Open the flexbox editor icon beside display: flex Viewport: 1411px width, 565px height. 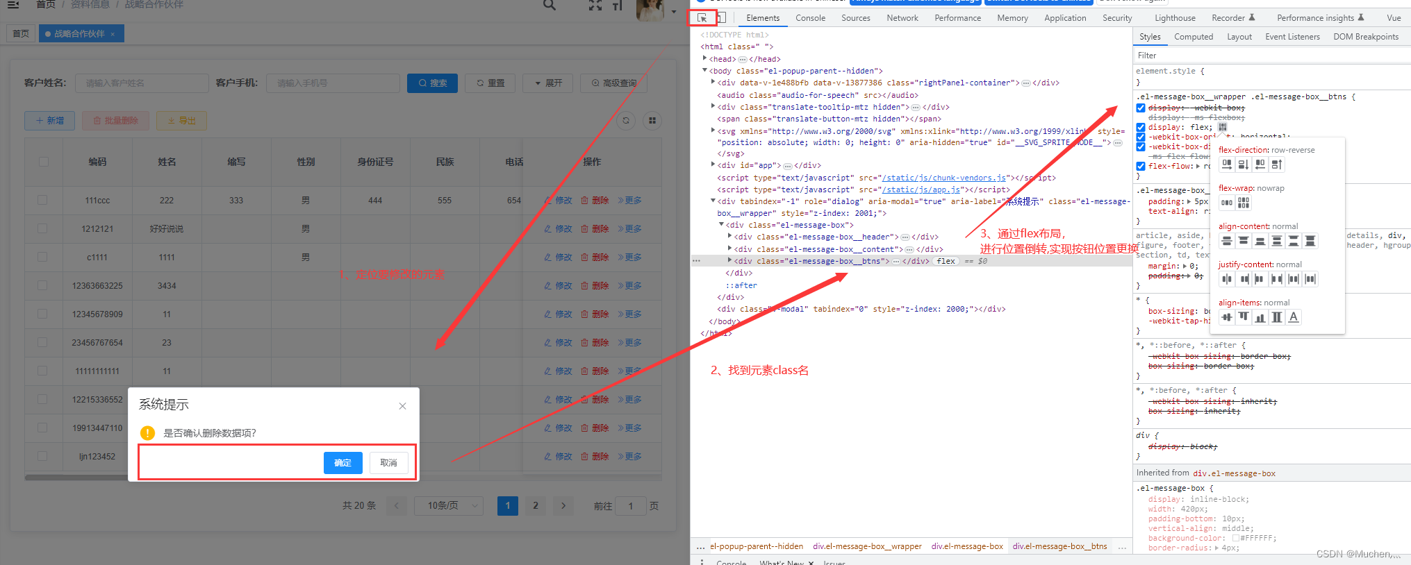(x=1223, y=127)
